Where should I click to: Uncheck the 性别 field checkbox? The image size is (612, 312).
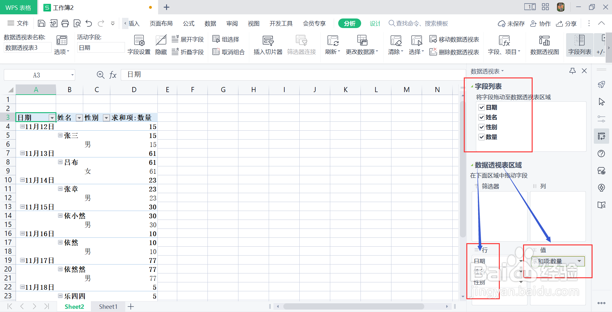coord(482,127)
